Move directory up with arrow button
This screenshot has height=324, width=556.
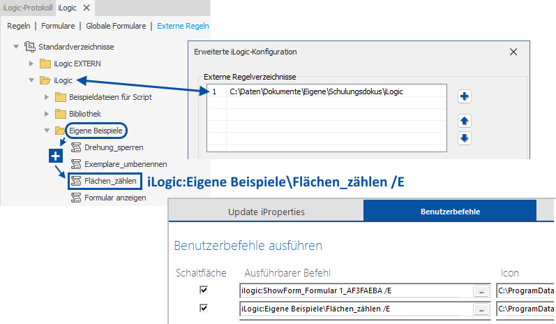[x=465, y=121]
